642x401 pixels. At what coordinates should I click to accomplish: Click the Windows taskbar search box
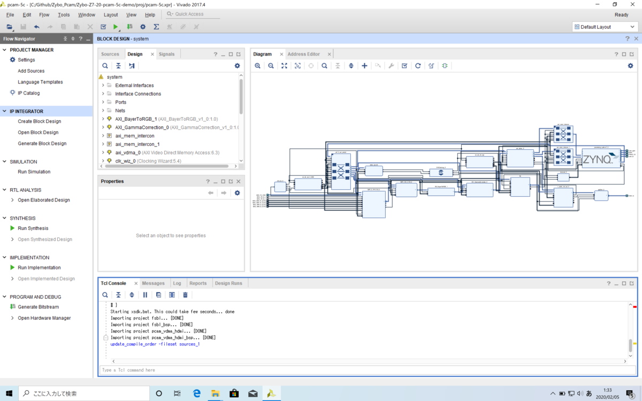[85, 394]
